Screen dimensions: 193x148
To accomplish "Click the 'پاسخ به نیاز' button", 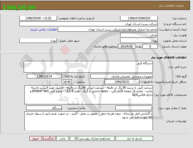I will coord(134,139).
